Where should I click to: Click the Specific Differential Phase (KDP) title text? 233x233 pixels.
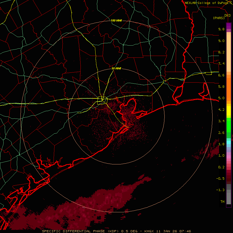coord(81,231)
